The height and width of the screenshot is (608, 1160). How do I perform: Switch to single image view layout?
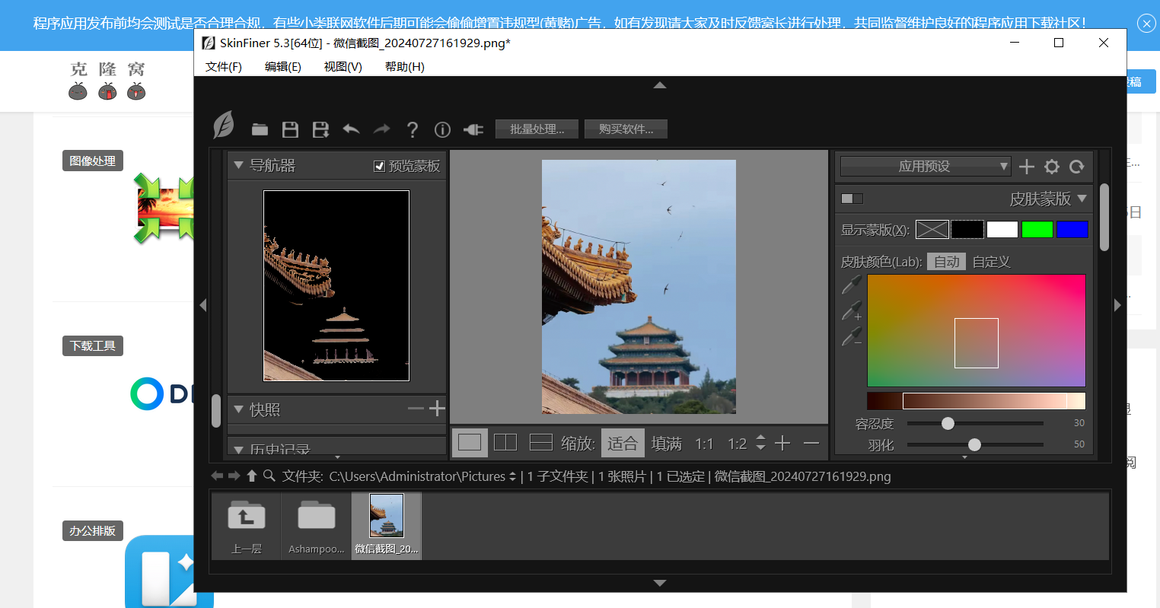pos(470,442)
